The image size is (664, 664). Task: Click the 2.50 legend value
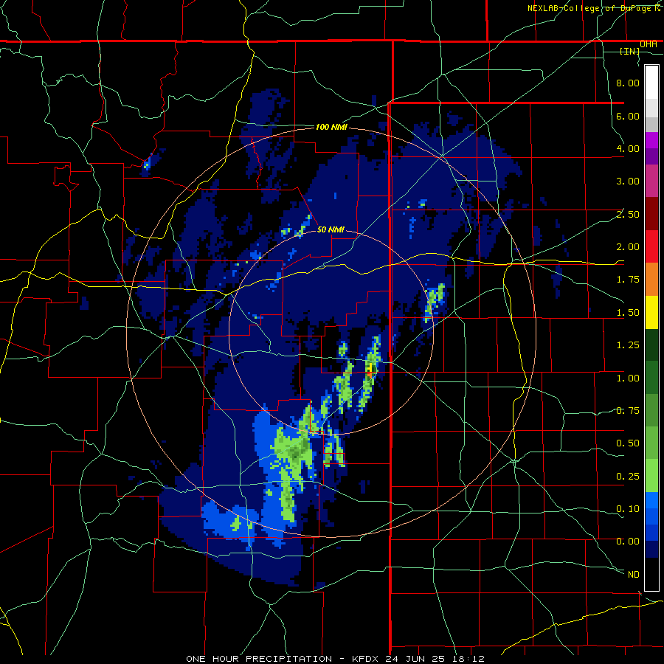(628, 214)
